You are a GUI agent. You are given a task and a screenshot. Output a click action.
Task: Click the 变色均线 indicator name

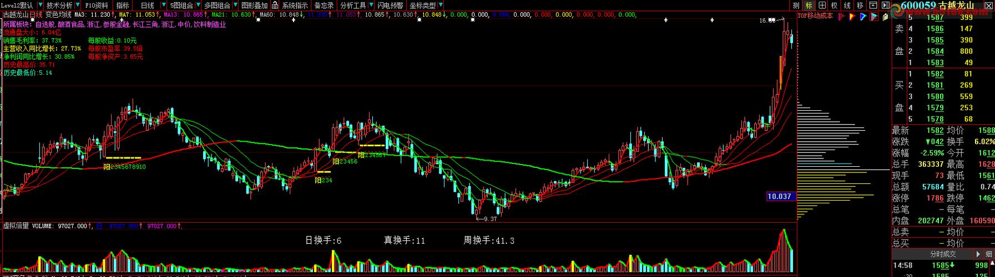click(x=58, y=15)
